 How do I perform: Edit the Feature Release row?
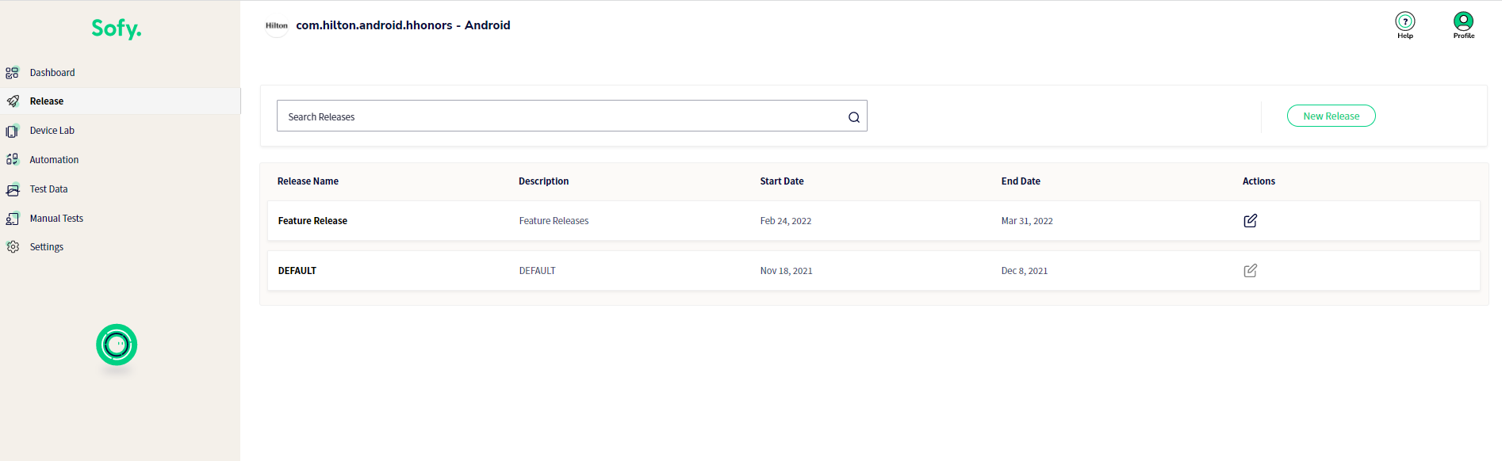pyautogui.click(x=1251, y=221)
